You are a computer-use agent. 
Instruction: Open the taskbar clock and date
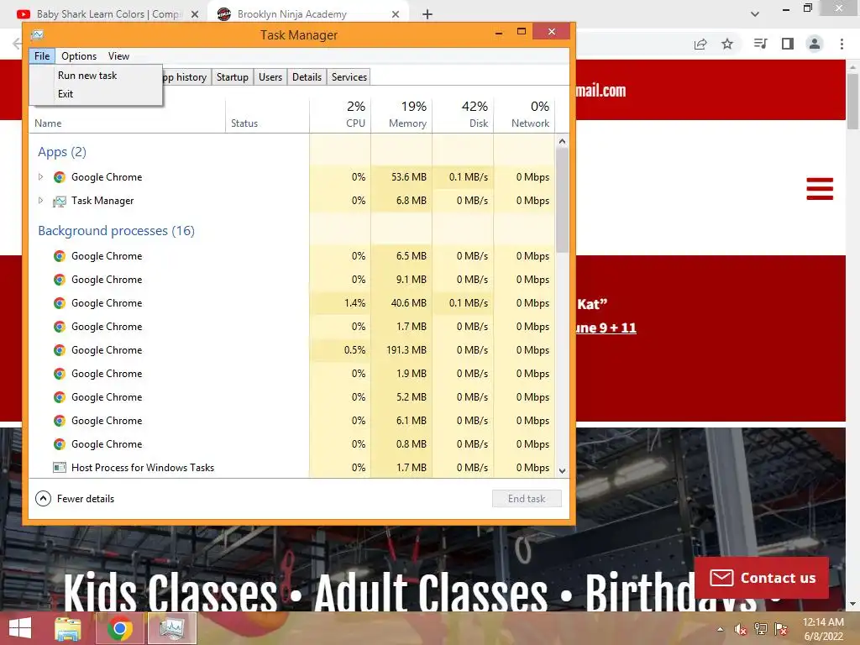click(x=823, y=629)
